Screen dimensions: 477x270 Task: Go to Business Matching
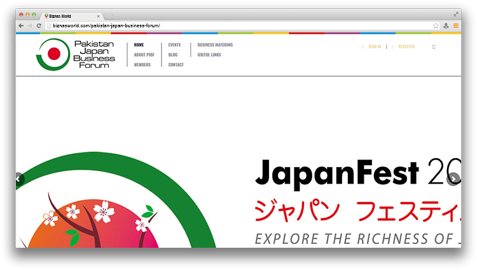click(215, 45)
